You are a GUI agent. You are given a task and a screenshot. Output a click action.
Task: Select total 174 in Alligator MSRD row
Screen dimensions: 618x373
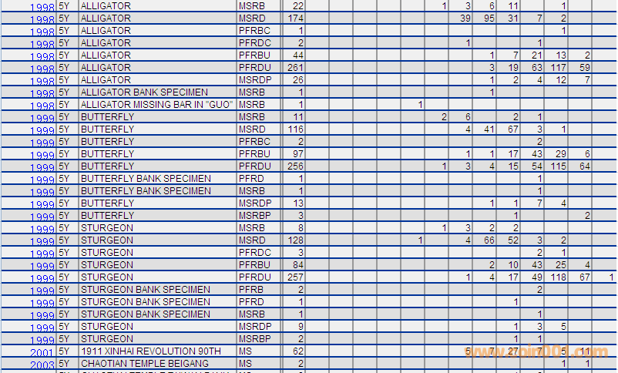295,18
